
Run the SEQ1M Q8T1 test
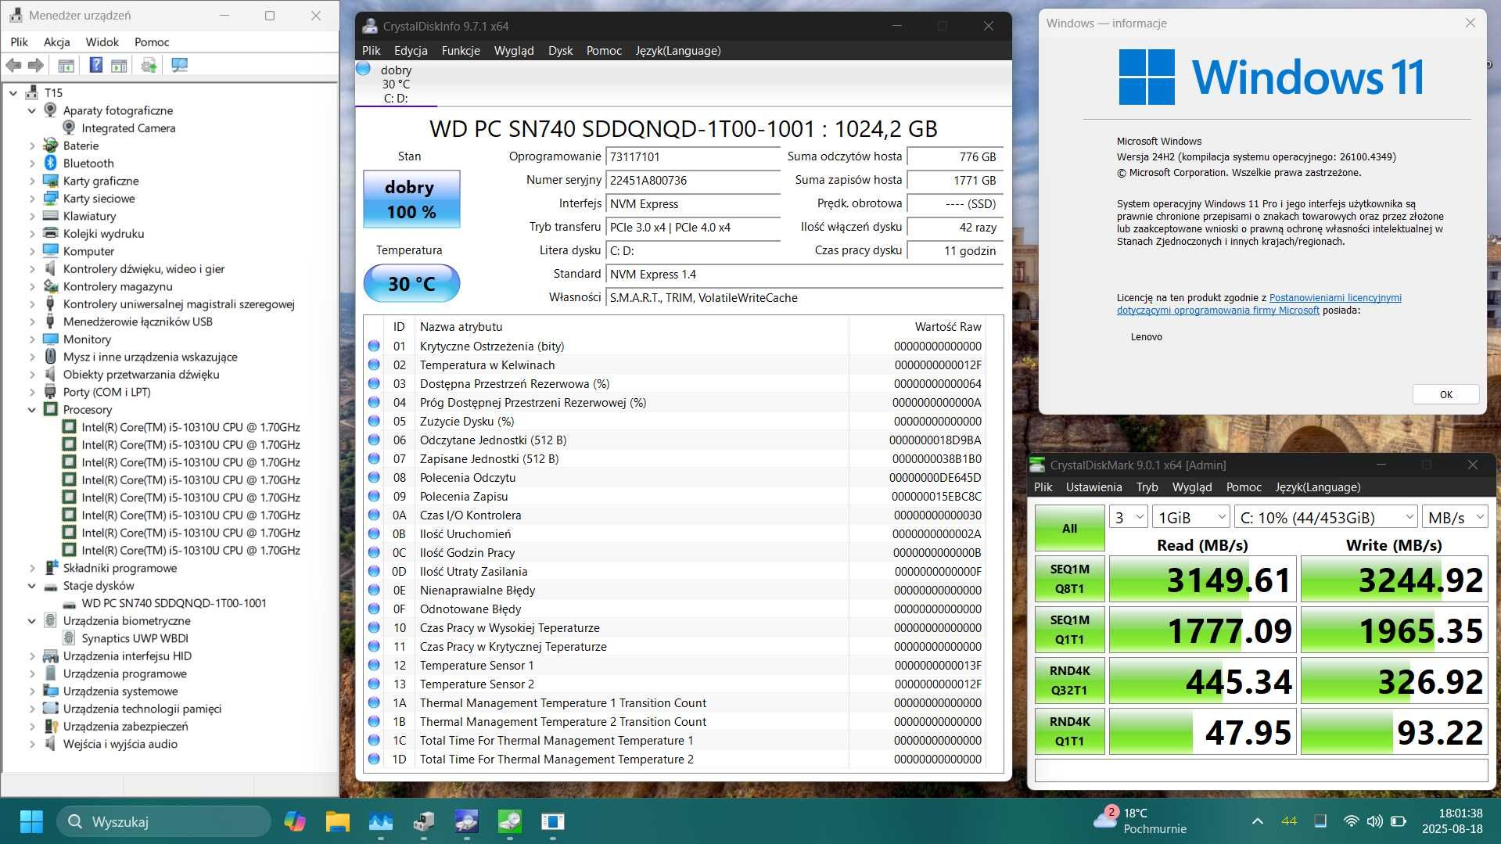click(1069, 579)
